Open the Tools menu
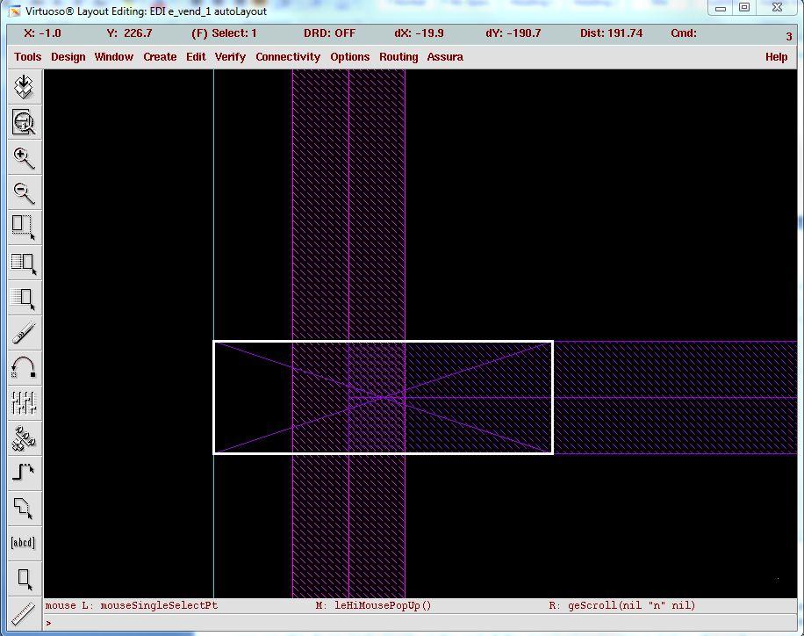This screenshot has width=804, height=636. 28,57
